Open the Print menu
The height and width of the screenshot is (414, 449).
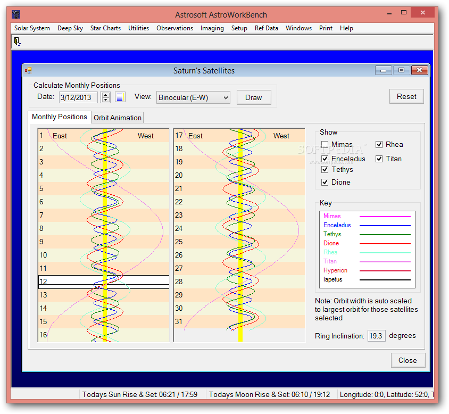[x=326, y=28]
